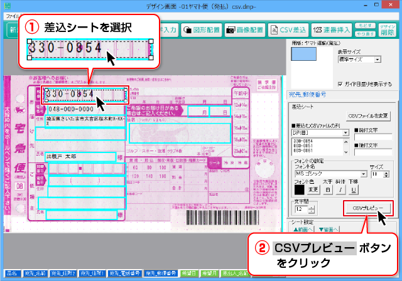Click the 画像配置 image placement button
This screenshot has width=402, height=281.
[245, 30]
